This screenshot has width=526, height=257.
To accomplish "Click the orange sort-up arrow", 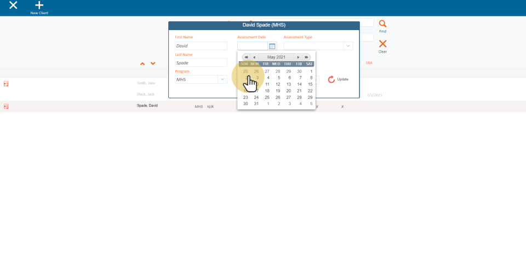I will [x=142, y=63].
